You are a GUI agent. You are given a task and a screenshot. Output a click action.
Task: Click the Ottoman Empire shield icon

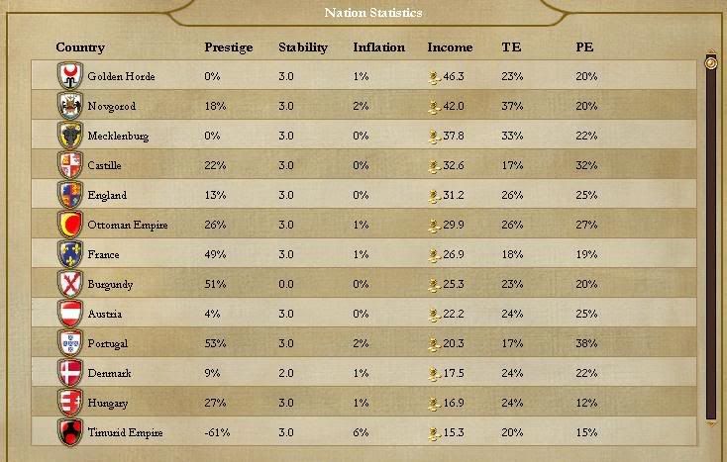click(x=70, y=225)
